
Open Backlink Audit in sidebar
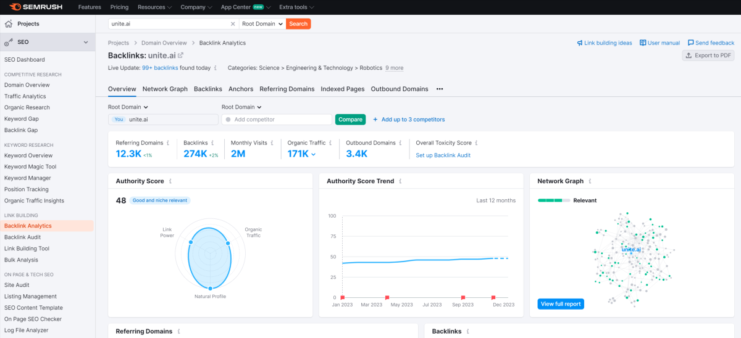click(22, 237)
